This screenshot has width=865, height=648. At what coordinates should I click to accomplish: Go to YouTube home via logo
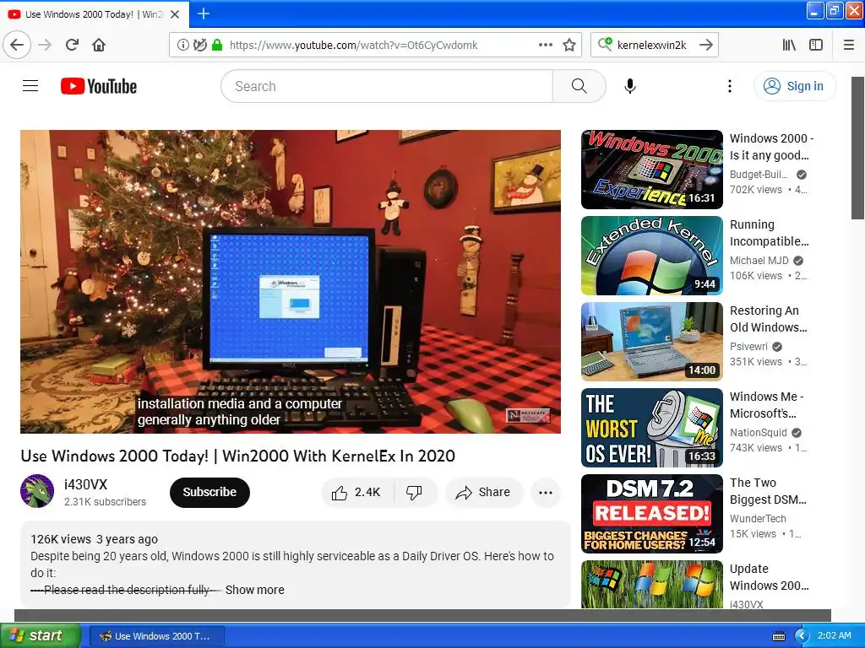point(99,86)
